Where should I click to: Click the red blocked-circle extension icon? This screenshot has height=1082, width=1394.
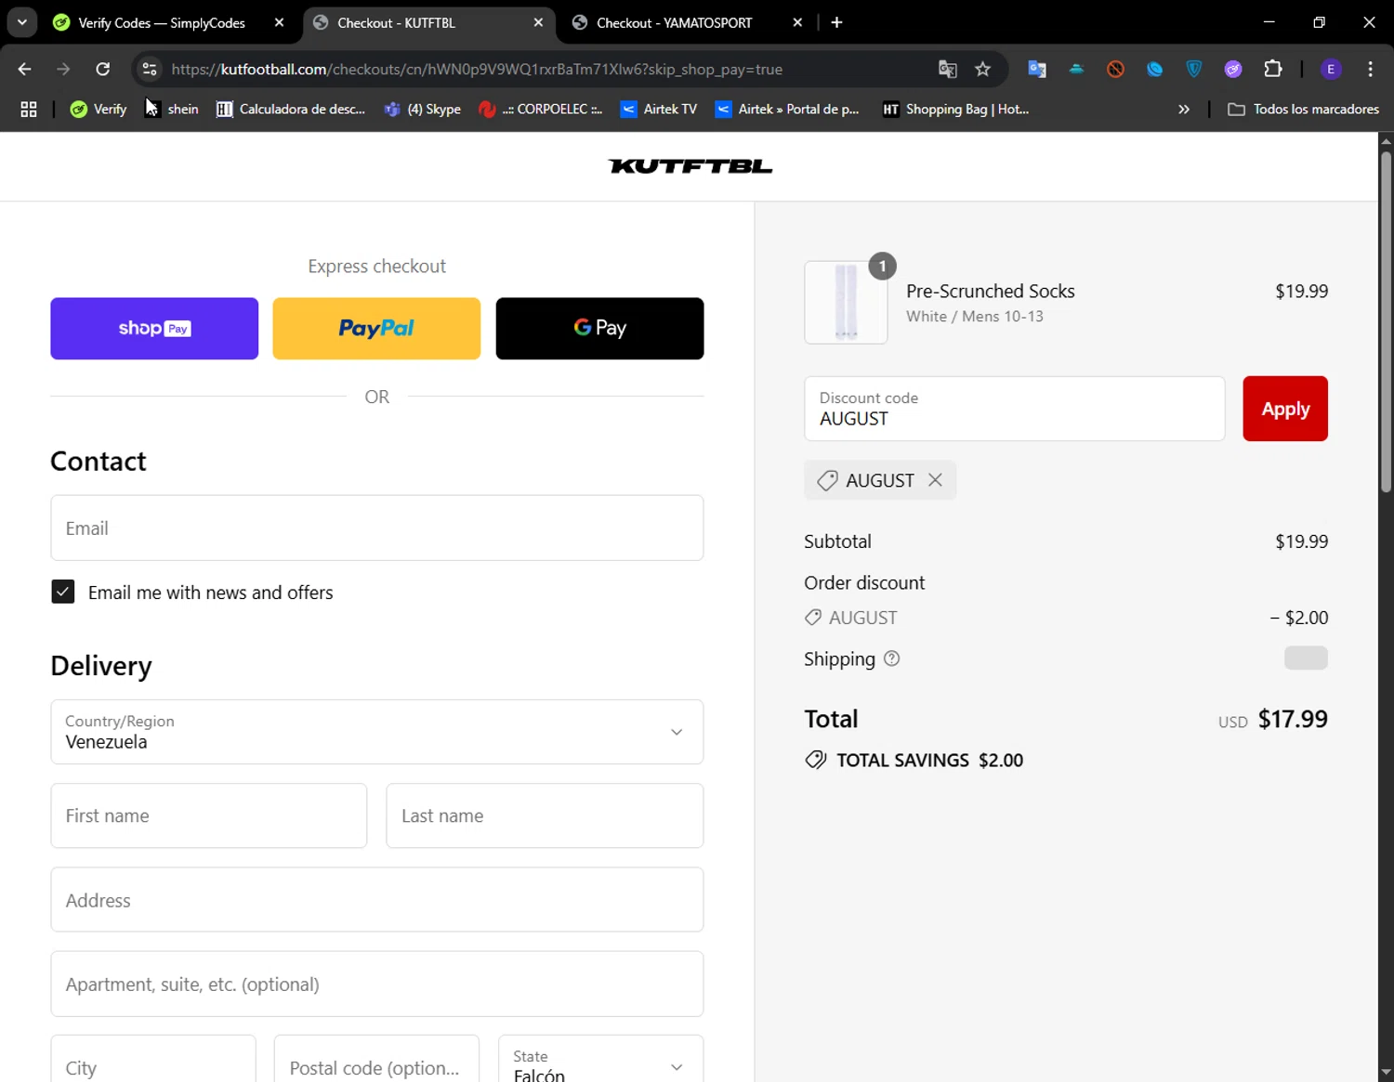(x=1115, y=69)
